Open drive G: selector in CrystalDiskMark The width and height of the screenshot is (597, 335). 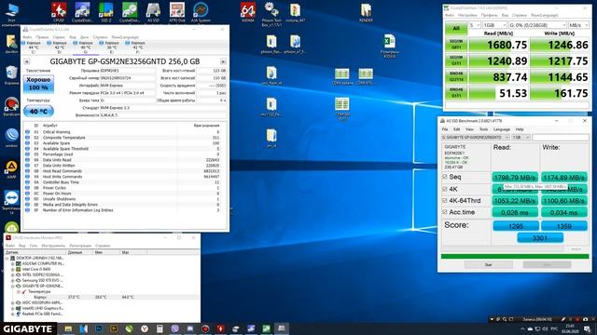tap(537, 25)
